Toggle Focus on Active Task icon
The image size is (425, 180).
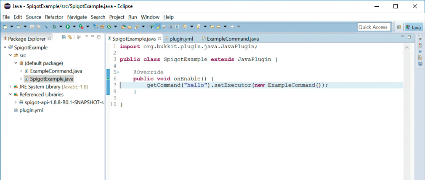pos(78,37)
